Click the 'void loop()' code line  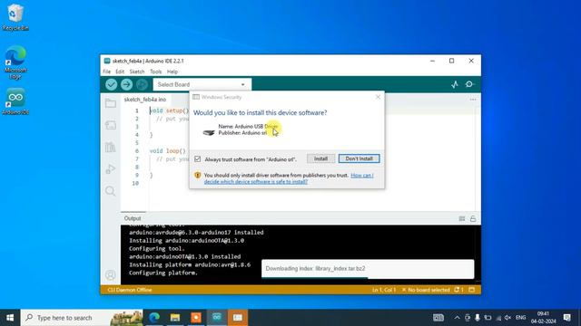167,151
